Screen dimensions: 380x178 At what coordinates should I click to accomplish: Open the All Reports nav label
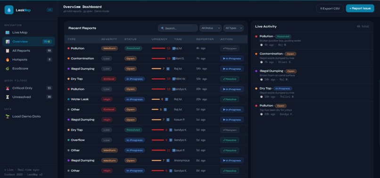21,50
